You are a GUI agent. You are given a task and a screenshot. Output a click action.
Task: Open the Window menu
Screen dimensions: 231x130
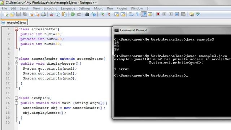pos(137,8)
